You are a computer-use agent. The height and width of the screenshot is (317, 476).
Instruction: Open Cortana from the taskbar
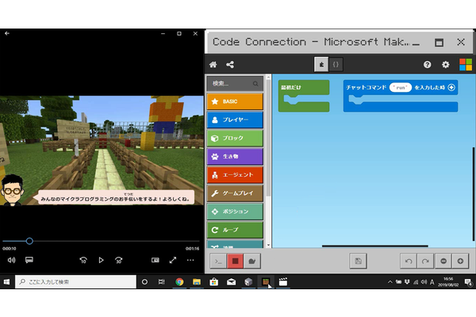(145, 282)
